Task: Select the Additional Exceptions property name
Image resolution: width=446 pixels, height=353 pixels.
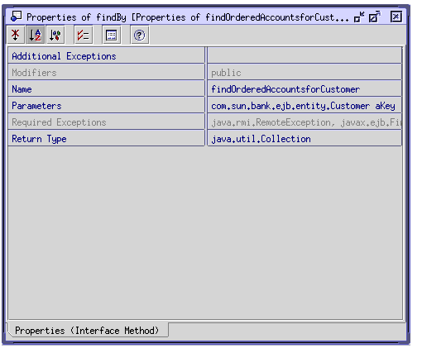Action: [x=106, y=55]
